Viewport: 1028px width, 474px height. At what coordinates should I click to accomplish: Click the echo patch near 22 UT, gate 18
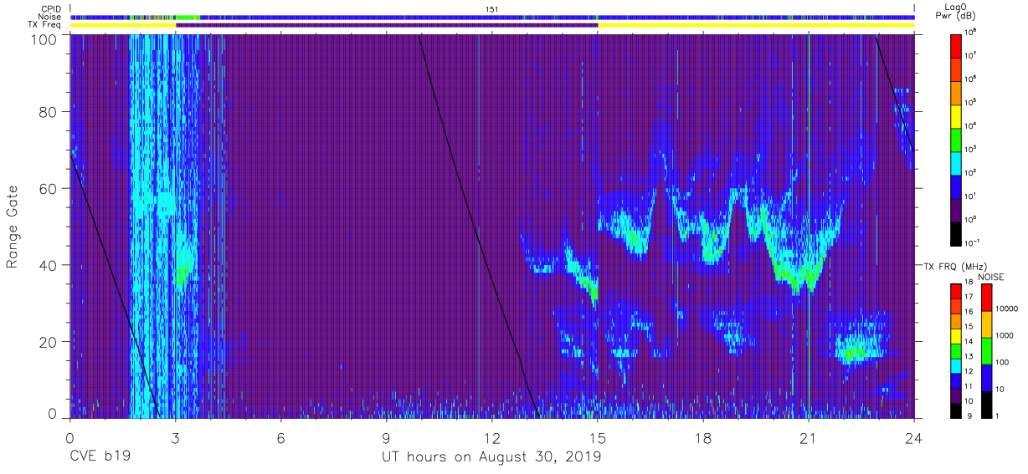856,349
